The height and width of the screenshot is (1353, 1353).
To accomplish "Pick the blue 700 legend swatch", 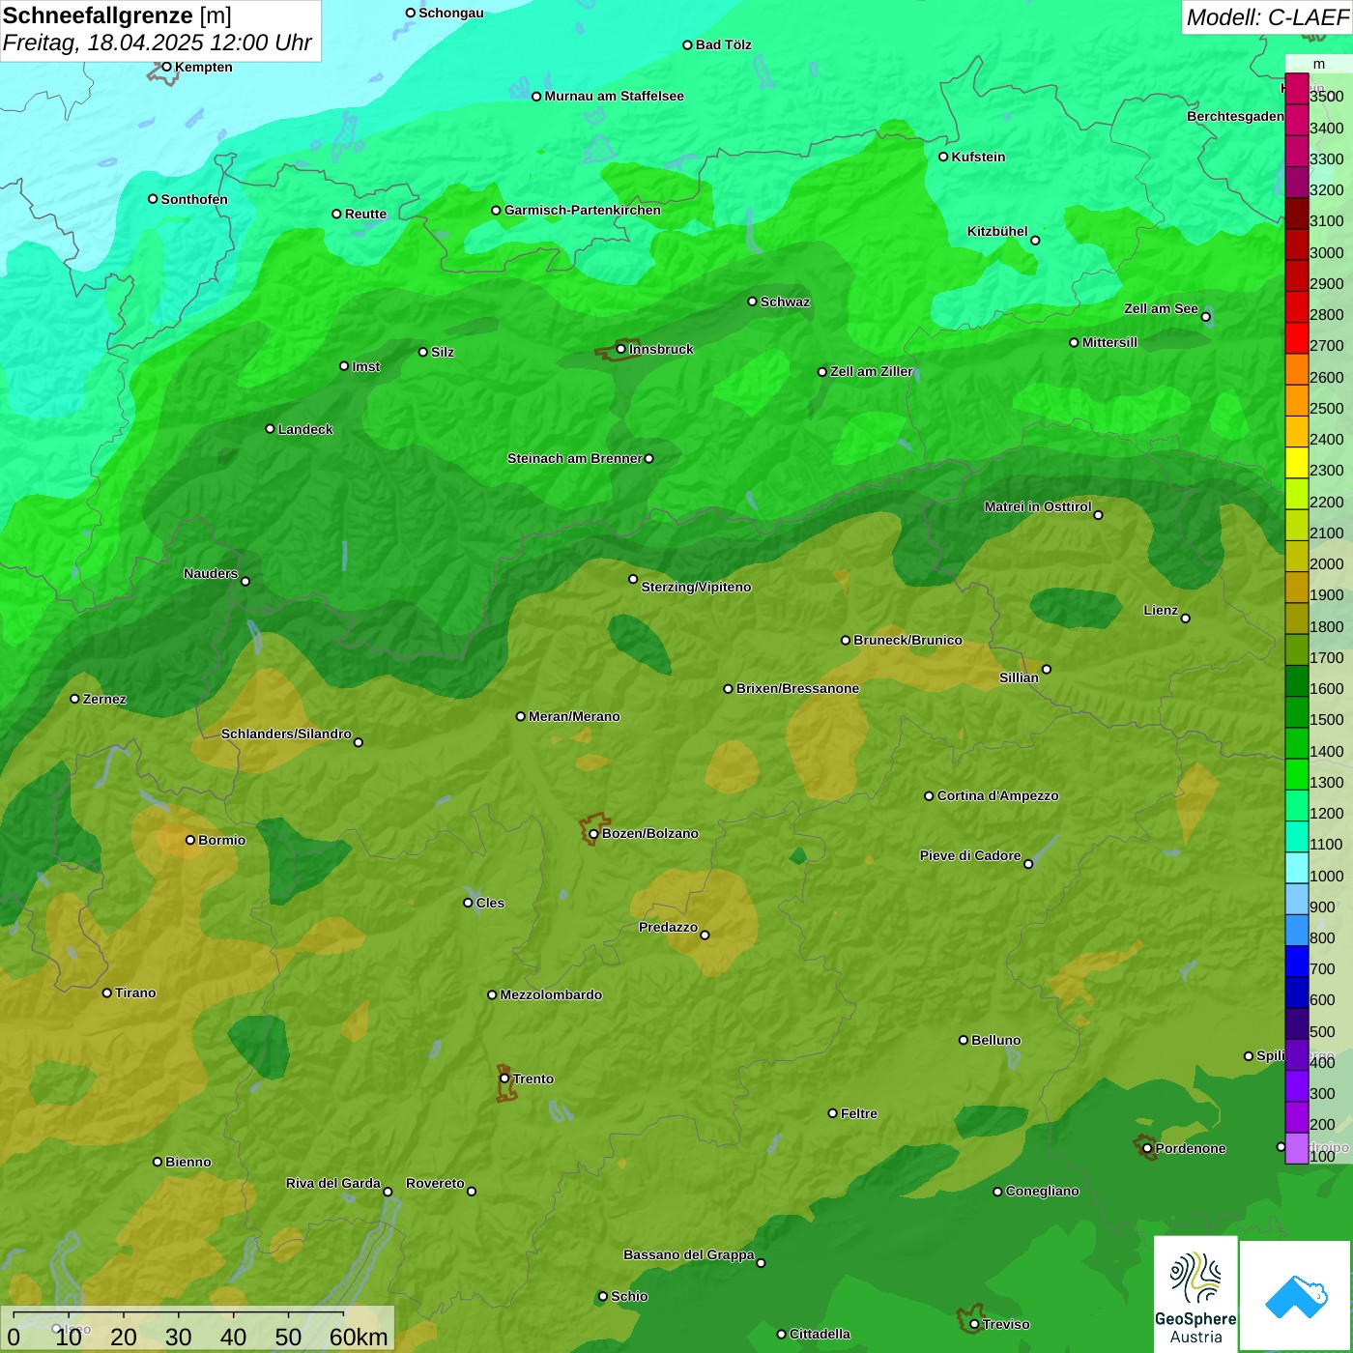I will click(x=1297, y=962).
